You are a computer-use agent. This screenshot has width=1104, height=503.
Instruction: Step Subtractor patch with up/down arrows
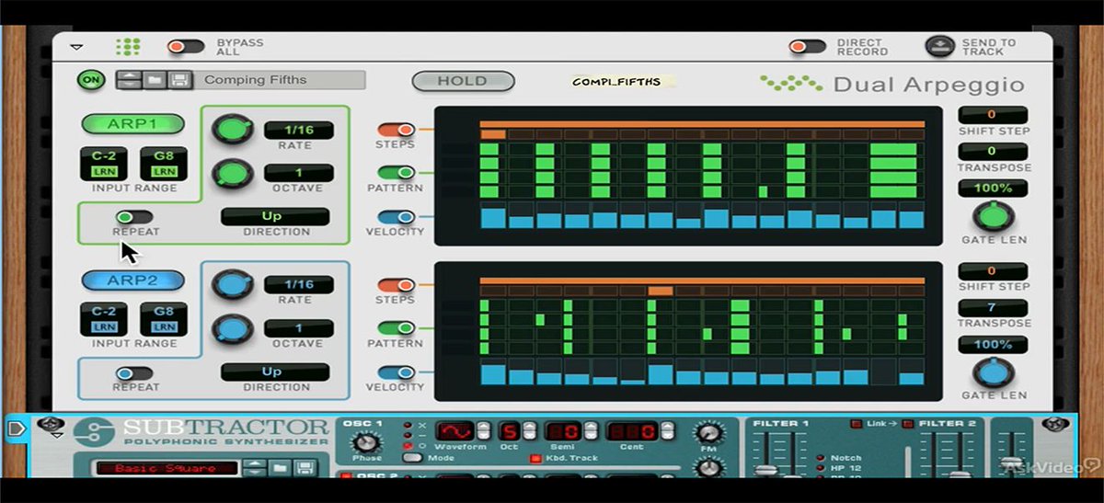click(x=256, y=468)
